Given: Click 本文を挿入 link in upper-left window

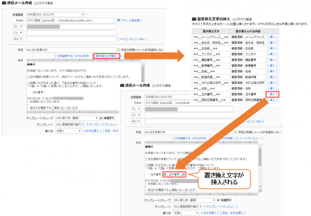Looking at the screenshot, I should click(x=92, y=131).
